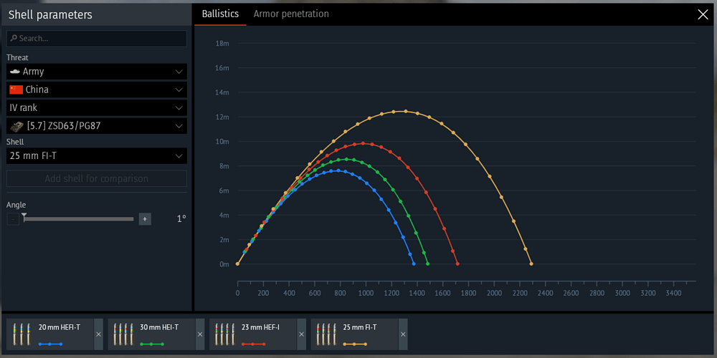Viewport: 717px width, 358px height.
Task: Open the ZSD63/PG87 vehicle dropdown
Action: point(96,126)
